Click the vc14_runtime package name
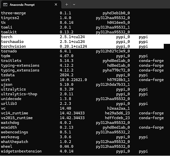Viewport: 170px width, 156px height. [14, 113]
